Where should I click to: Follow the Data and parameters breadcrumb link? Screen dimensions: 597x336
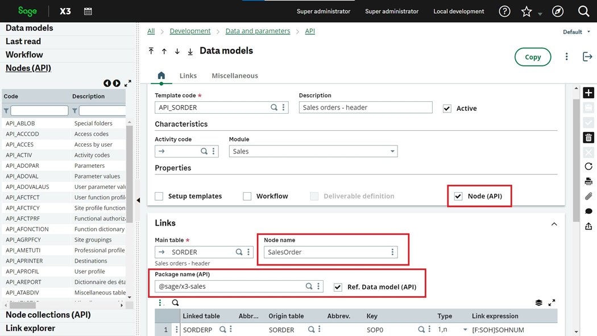258,31
